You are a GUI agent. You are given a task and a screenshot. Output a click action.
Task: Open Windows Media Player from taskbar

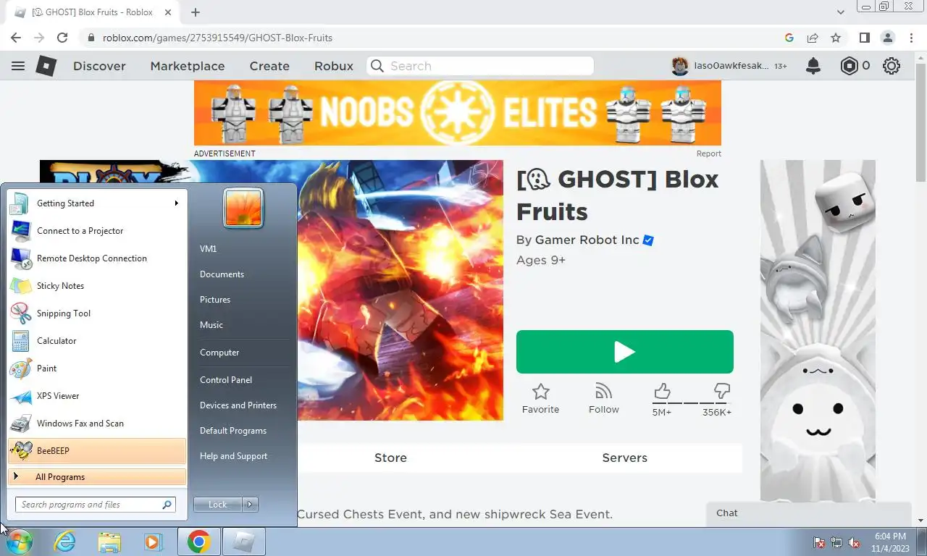click(153, 542)
